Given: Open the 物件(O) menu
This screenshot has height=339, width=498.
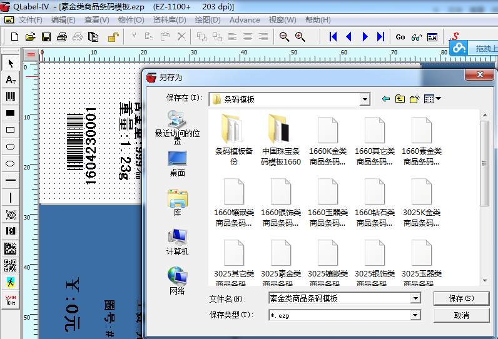Looking at the screenshot, I should (131, 20).
